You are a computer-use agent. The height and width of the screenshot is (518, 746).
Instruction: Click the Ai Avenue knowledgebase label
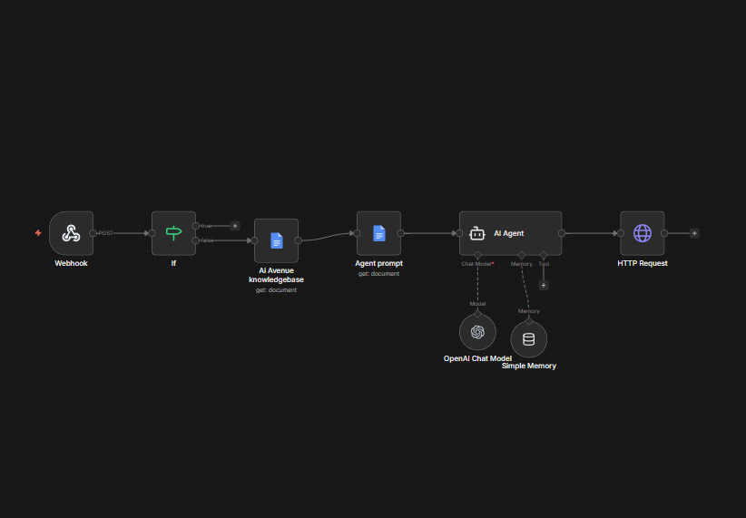click(276, 275)
